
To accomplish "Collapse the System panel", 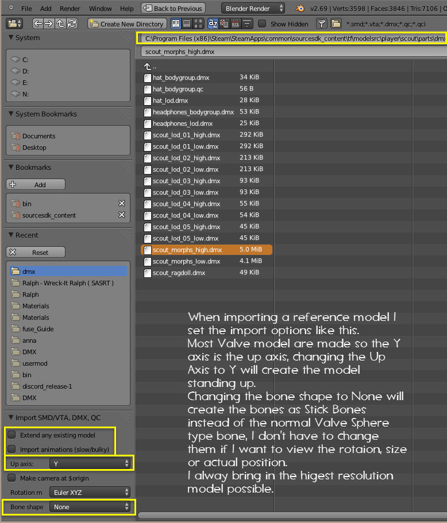I will (x=11, y=37).
